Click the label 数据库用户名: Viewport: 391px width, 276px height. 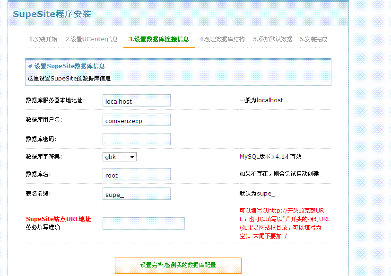tap(44, 120)
